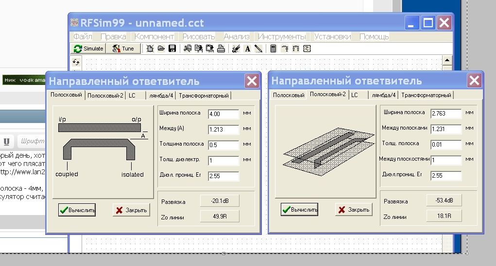496x266 pixels.
Task: Click the Развязка result -20.1dB
Action: pos(220,201)
